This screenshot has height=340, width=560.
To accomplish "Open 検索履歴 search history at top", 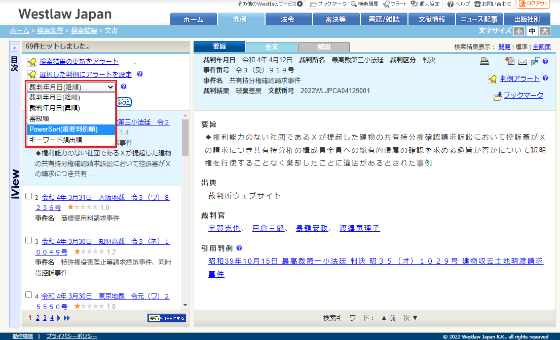I will coord(364,4).
